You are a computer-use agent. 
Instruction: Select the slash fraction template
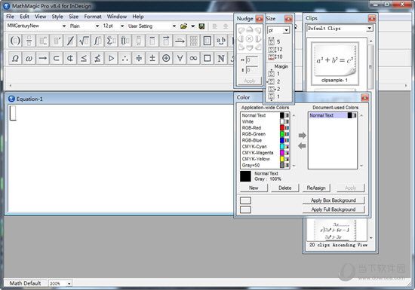[70, 41]
